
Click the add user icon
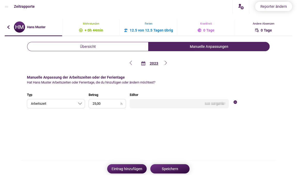tap(241, 7)
